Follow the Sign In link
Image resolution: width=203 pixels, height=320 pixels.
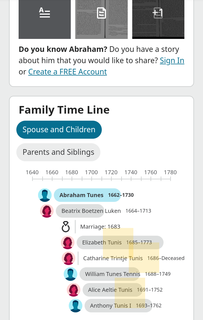click(x=172, y=61)
